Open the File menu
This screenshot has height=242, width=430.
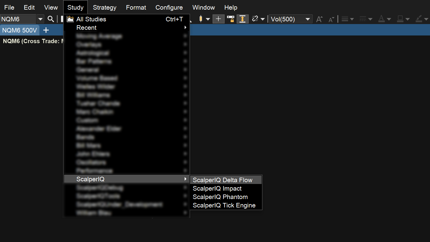point(9,8)
